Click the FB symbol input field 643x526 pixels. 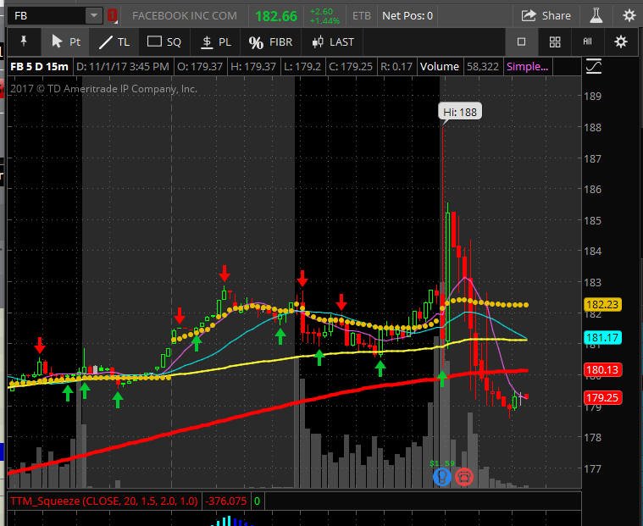tap(47, 15)
